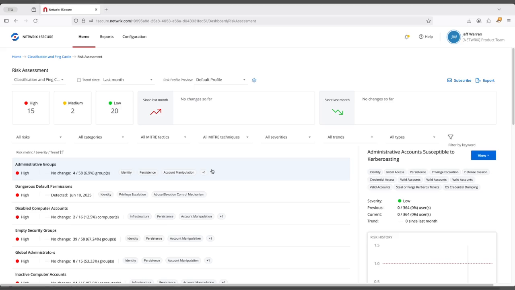This screenshot has width=515, height=290.
Task: Open the Configuration tab
Action: click(134, 37)
